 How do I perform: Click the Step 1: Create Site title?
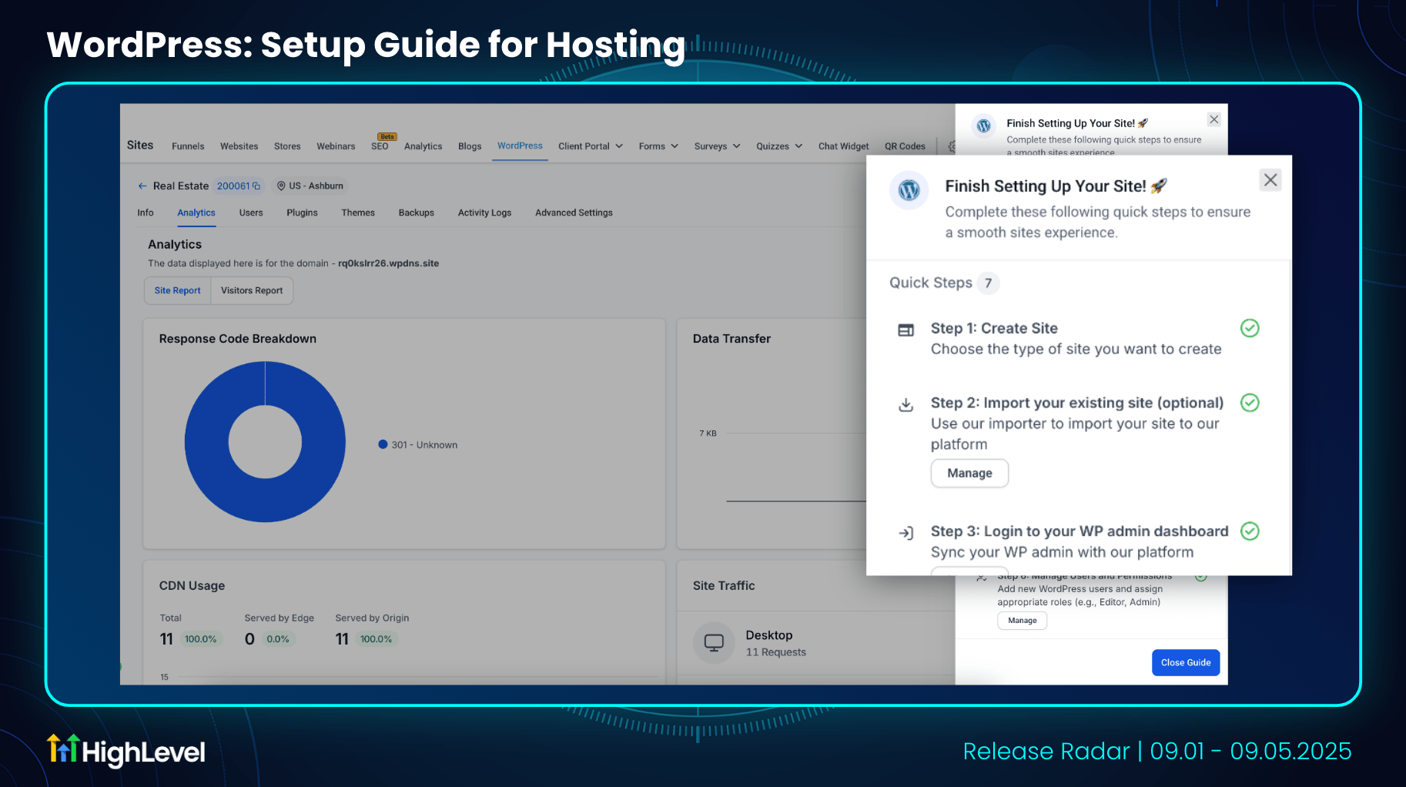point(994,328)
